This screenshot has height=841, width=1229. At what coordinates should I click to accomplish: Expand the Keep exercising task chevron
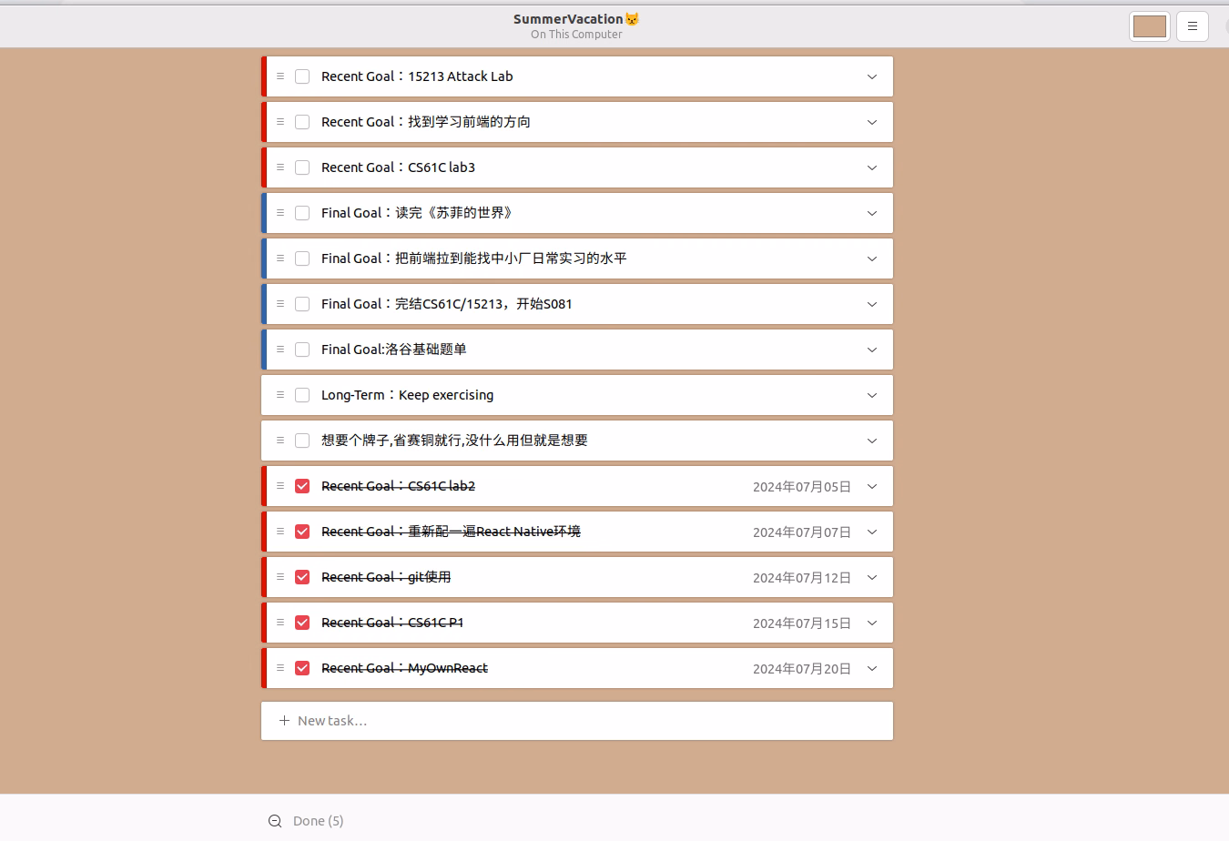(872, 395)
